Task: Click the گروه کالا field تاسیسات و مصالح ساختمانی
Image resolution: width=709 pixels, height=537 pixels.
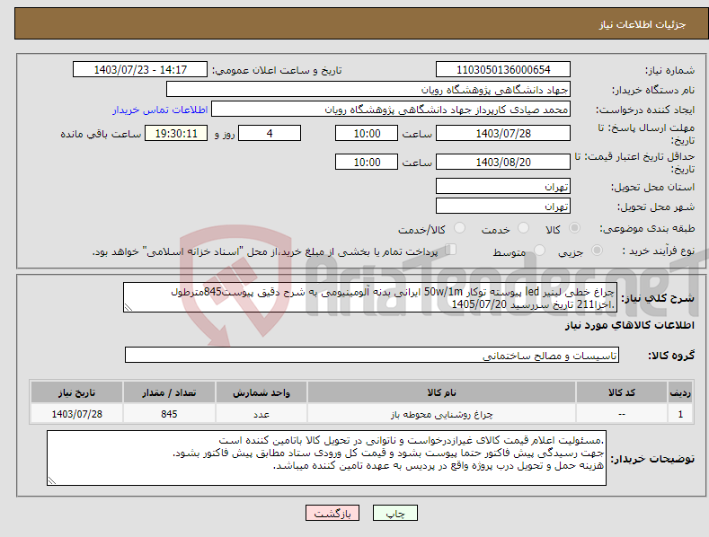Action: click(x=372, y=356)
